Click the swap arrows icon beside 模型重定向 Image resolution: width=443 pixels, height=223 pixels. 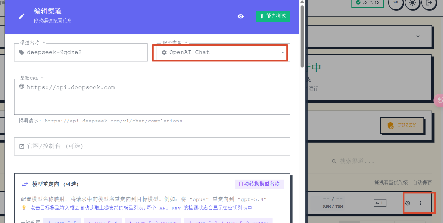point(25,184)
